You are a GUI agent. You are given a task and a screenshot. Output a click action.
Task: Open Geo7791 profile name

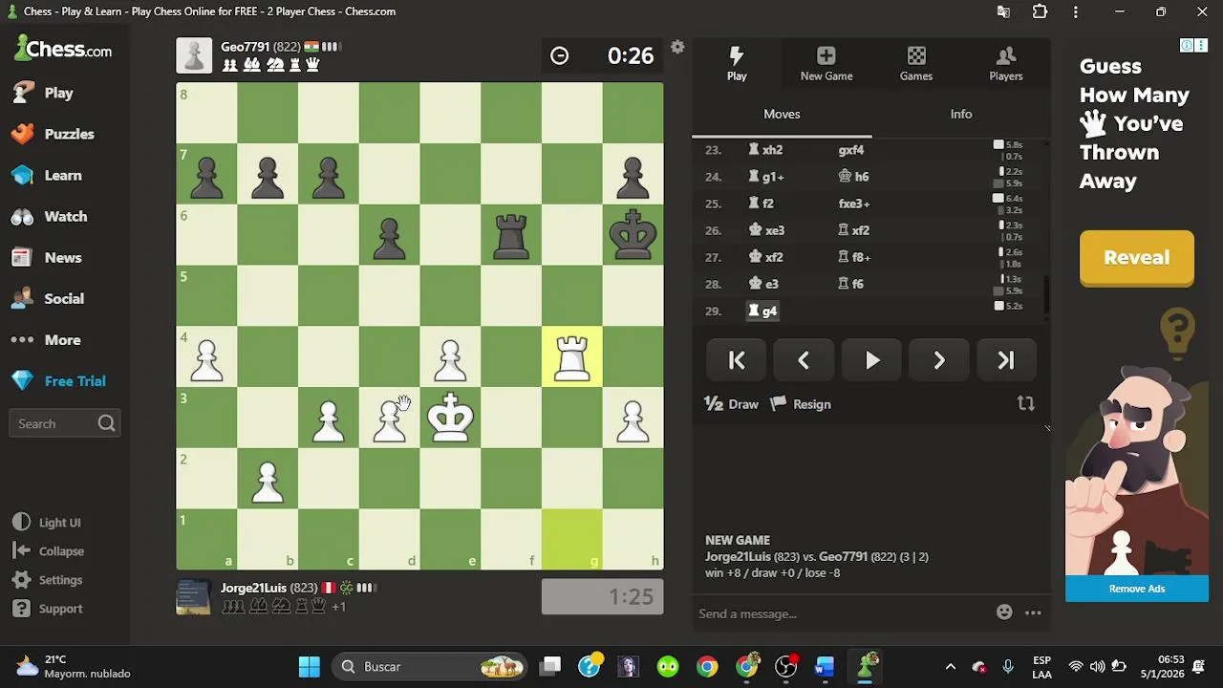click(x=246, y=47)
